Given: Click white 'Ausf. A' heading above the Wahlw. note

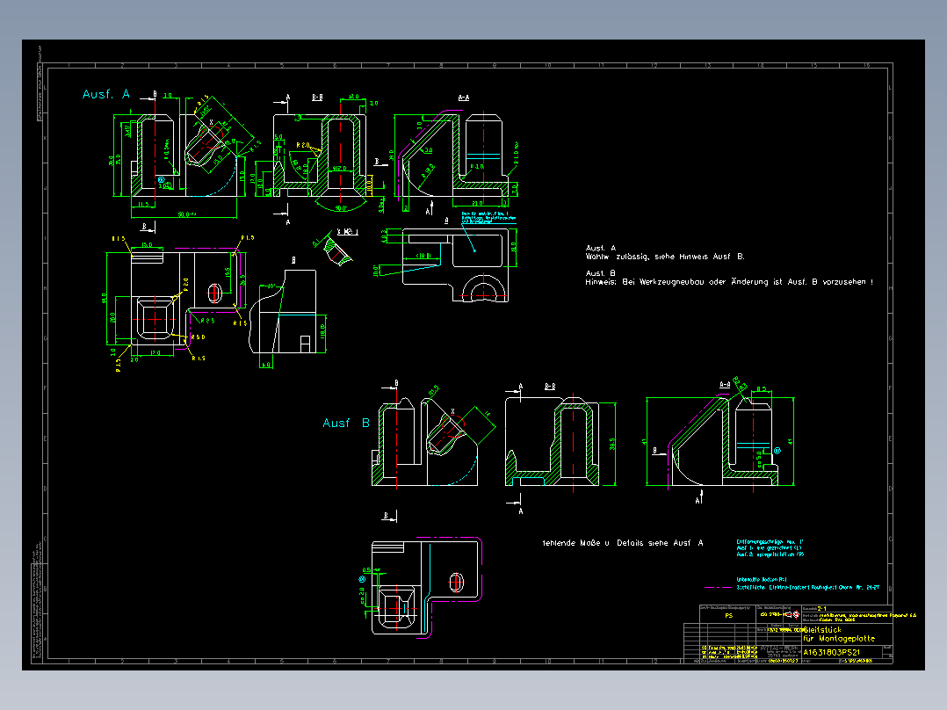Looking at the screenshot, I should [x=600, y=248].
